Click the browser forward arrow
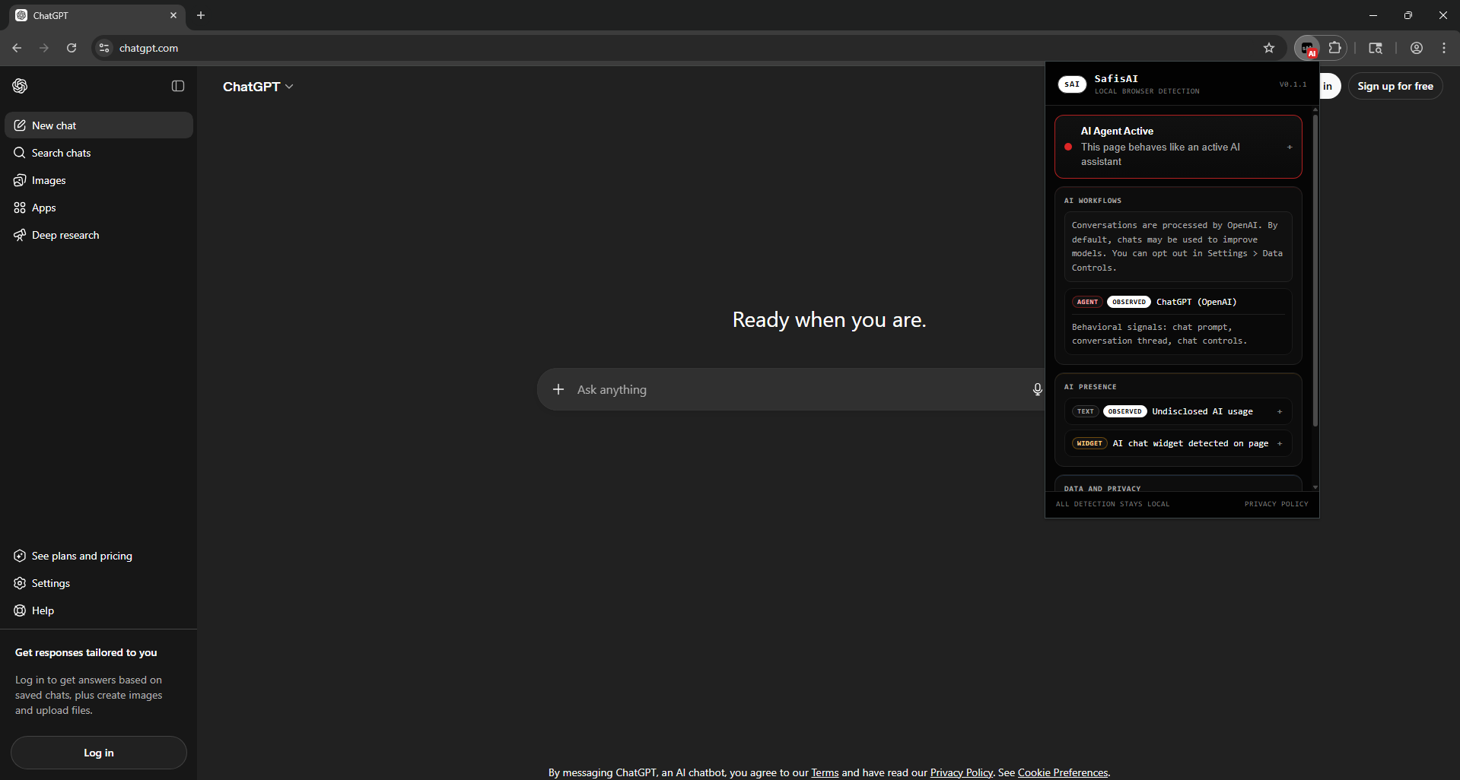The width and height of the screenshot is (1460, 780). point(44,48)
